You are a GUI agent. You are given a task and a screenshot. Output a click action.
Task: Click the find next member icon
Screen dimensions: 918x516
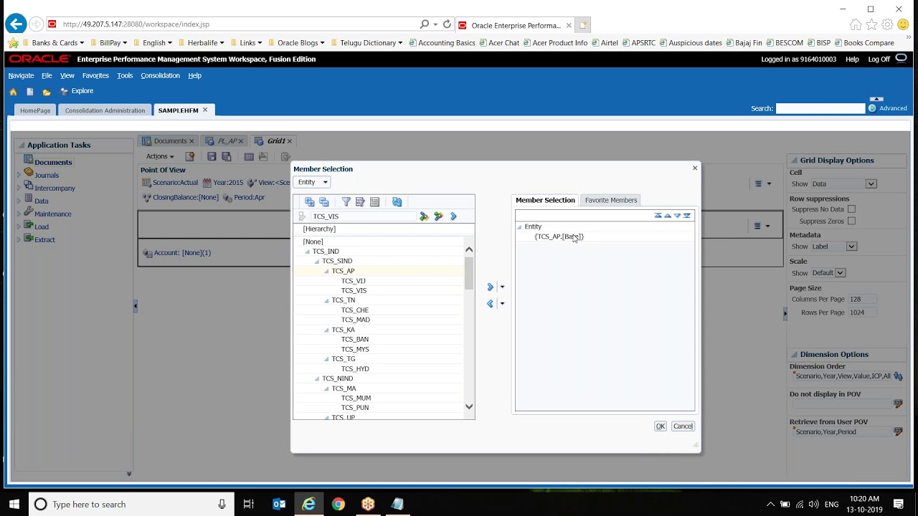coord(438,216)
